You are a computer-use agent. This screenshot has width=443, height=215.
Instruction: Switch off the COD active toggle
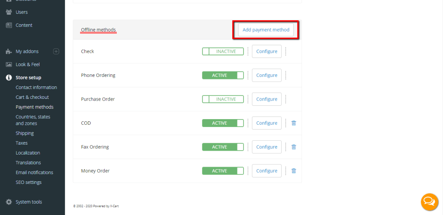tap(223, 123)
